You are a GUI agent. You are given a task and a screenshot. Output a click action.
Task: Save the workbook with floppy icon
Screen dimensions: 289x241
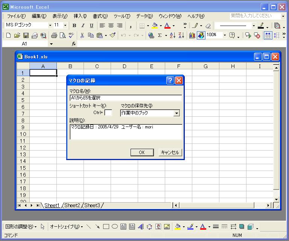coord(26,35)
